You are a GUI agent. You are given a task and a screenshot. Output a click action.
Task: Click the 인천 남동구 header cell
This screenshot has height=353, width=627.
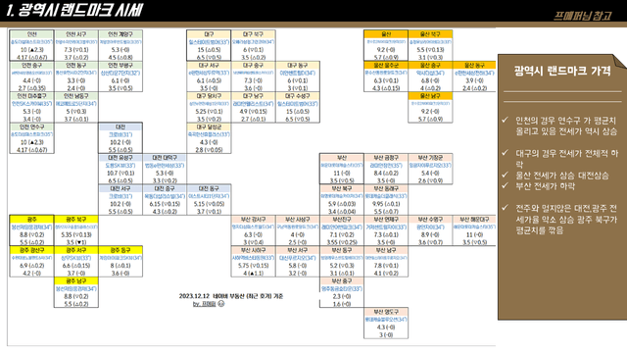[x=76, y=96]
